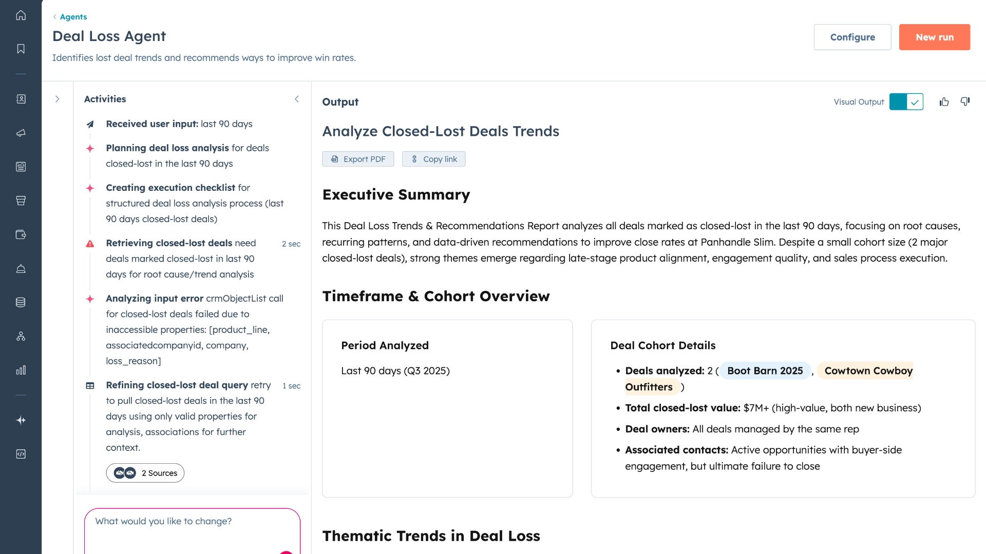986x554 pixels.
Task: Toggle Visual Output off
Action: click(x=906, y=102)
